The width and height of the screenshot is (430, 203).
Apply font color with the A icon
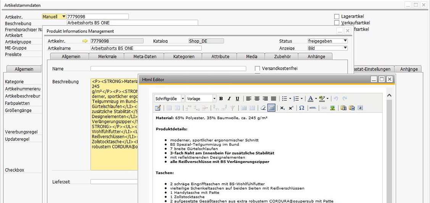click(311, 99)
